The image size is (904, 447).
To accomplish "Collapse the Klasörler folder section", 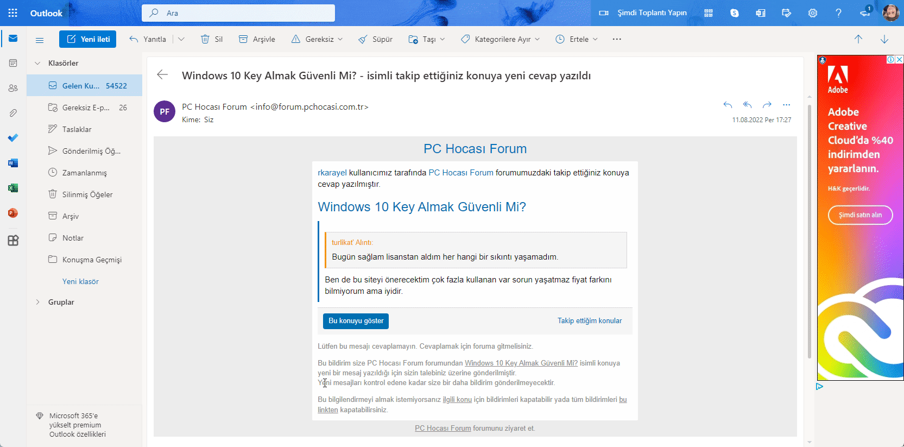I will pos(37,63).
